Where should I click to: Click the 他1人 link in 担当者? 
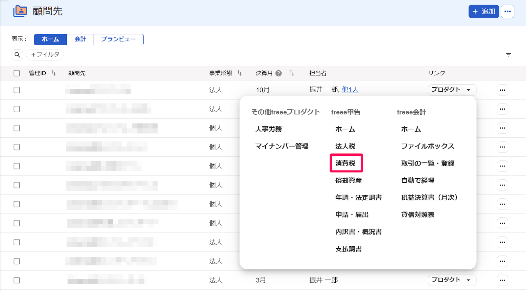(350, 90)
